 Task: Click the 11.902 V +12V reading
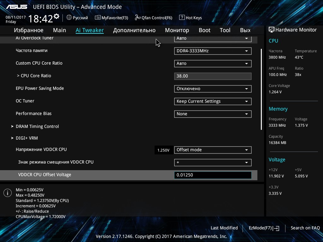point(276,176)
